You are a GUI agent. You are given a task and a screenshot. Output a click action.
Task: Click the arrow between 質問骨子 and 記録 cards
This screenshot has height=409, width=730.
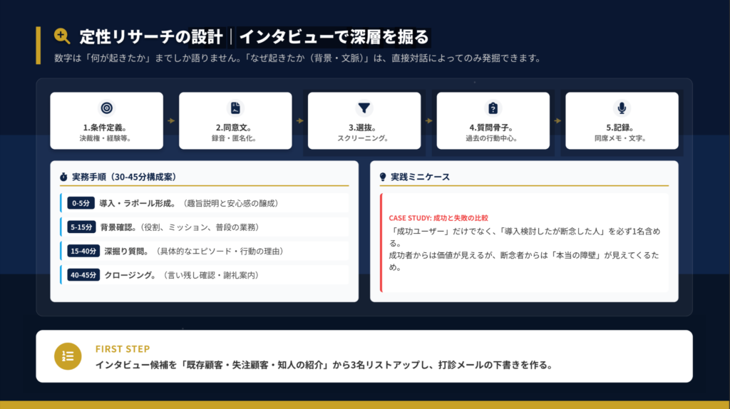(557, 120)
